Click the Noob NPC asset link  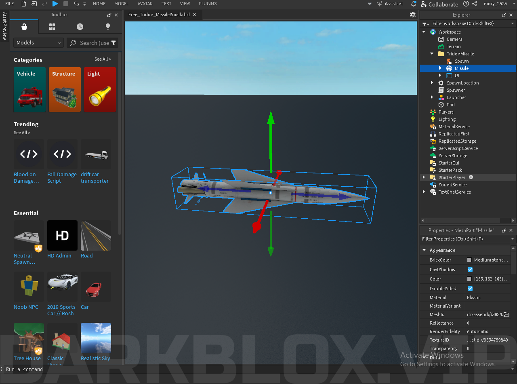pos(26,307)
